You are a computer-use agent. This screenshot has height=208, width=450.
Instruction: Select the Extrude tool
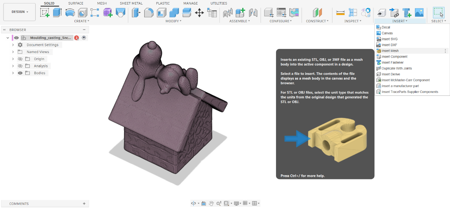pyautogui.click(x=57, y=13)
